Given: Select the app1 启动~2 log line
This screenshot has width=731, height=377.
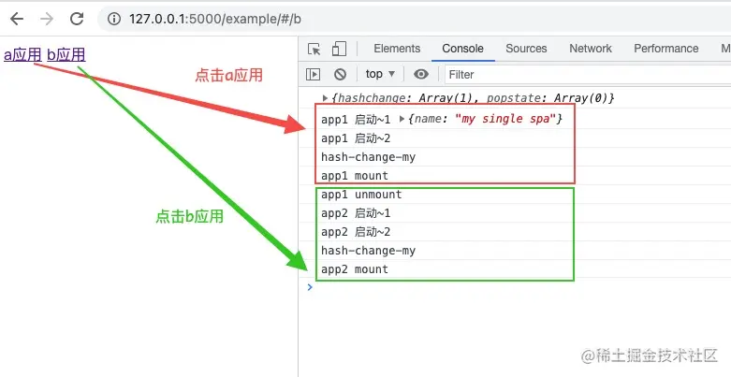Looking at the screenshot, I should point(356,138).
